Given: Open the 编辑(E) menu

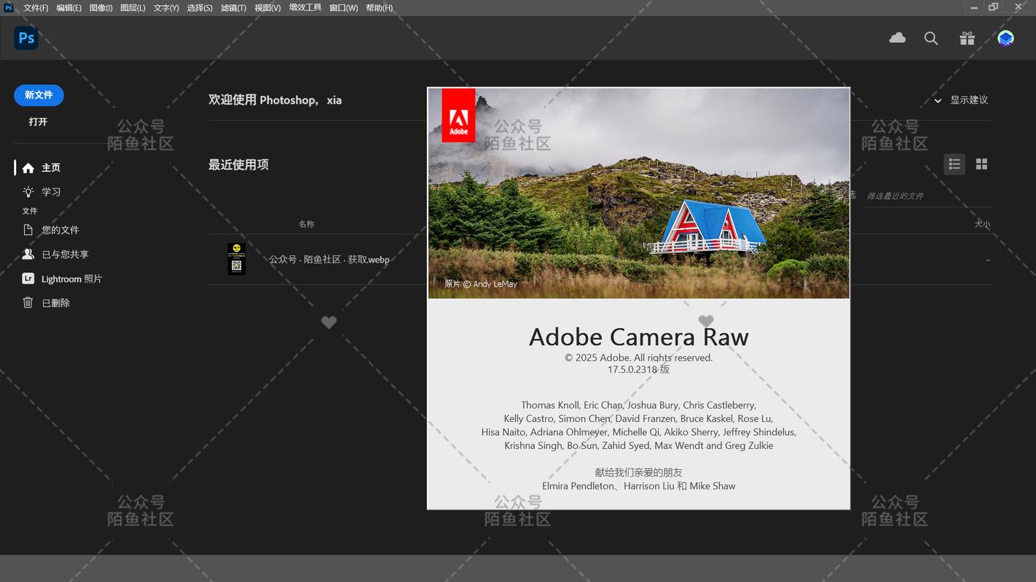Looking at the screenshot, I should click(69, 7).
